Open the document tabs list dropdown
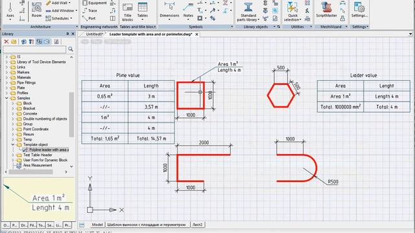The image size is (415, 233). [x=410, y=34]
